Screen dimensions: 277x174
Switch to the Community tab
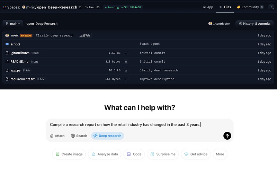(250, 7)
